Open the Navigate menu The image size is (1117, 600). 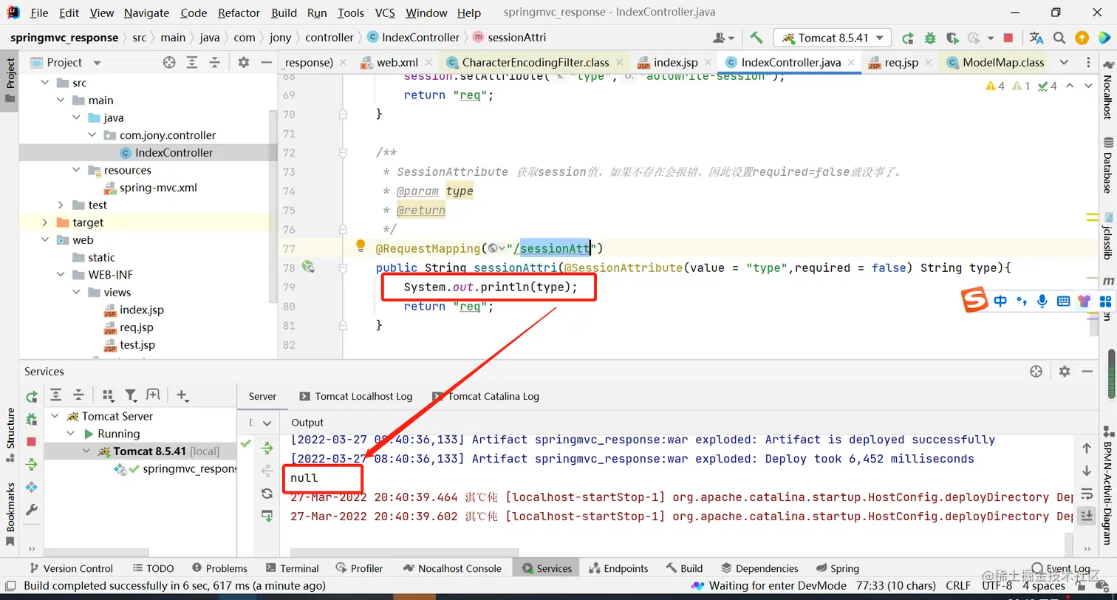[146, 13]
